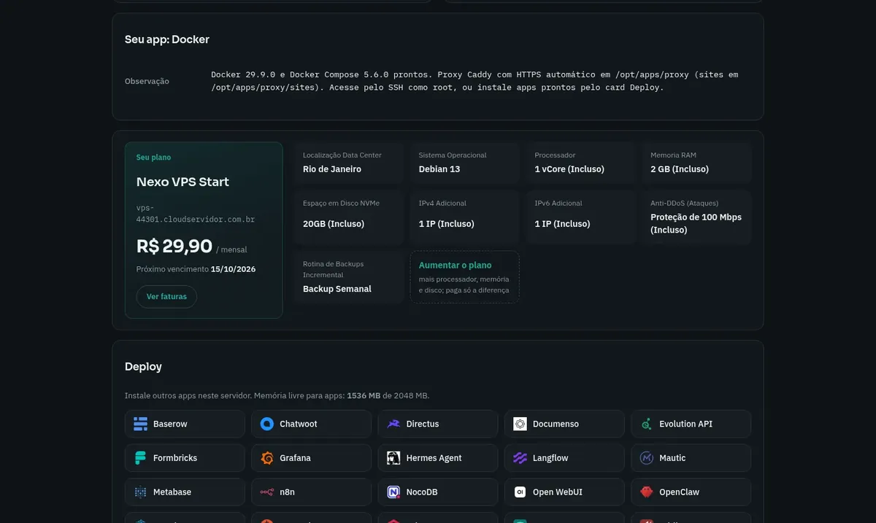Click the IPv6 Adicional card

pyautogui.click(x=580, y=217)
